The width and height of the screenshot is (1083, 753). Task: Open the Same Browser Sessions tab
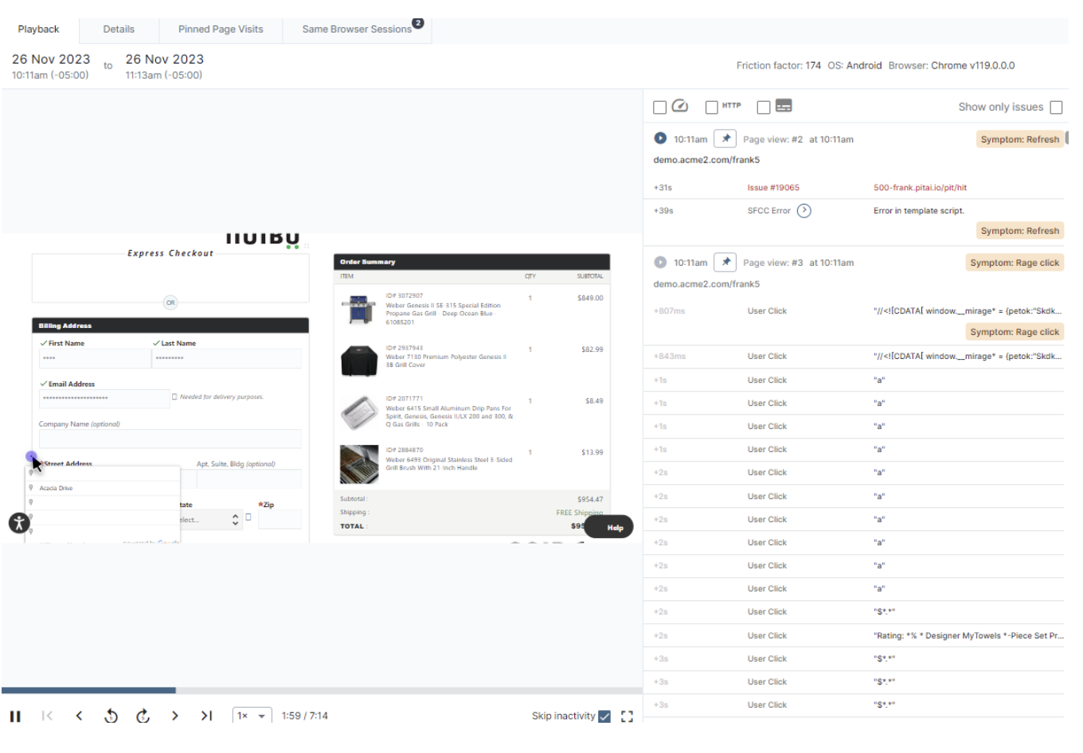357,29
